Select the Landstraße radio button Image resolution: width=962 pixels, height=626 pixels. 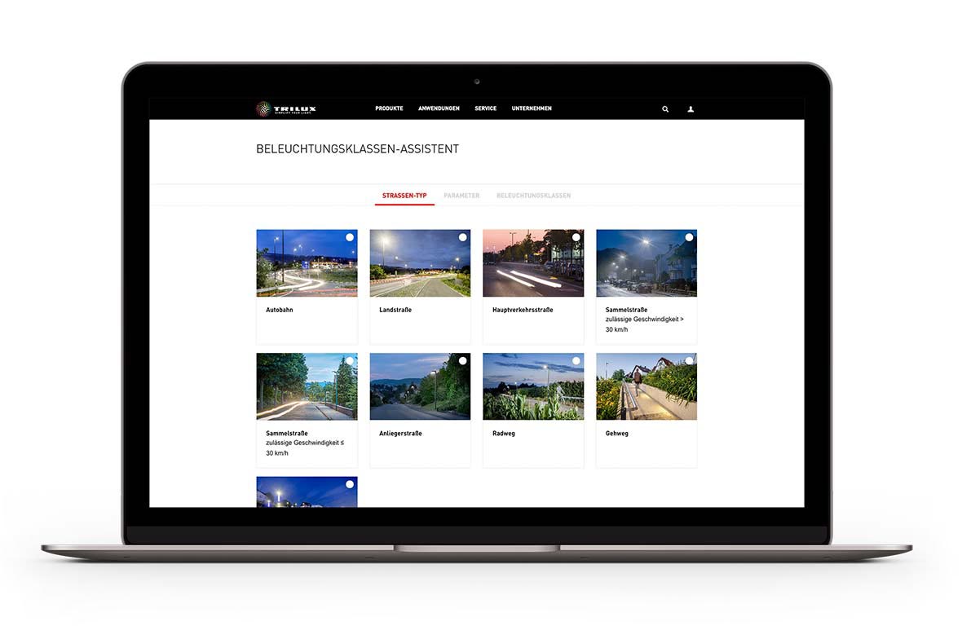(463, 237)
